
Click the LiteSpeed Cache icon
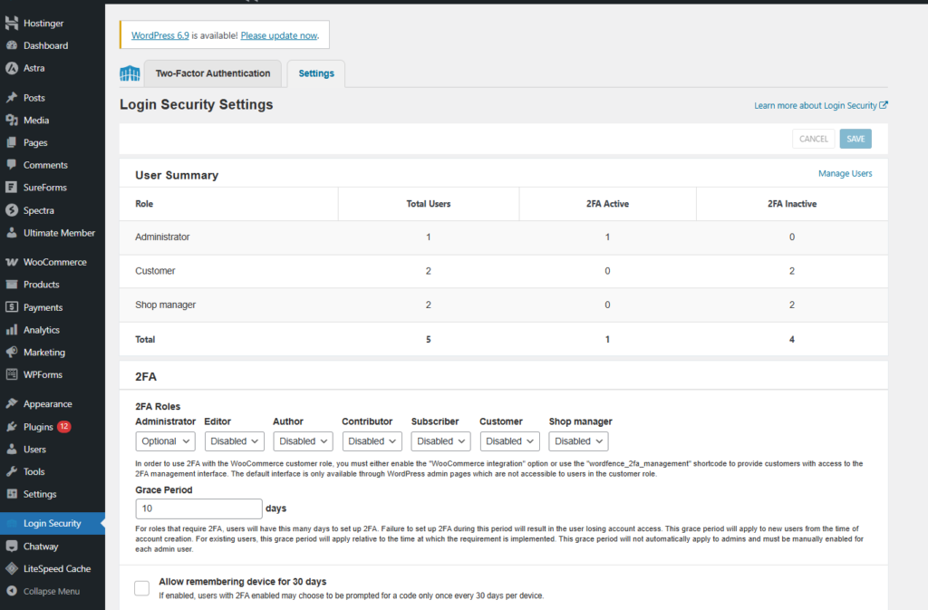click(x=12, y=568)
